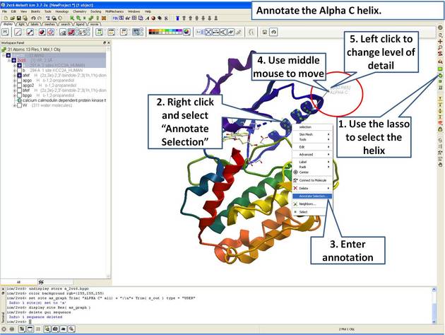Click the Center icon in context menu

(295, 172)
